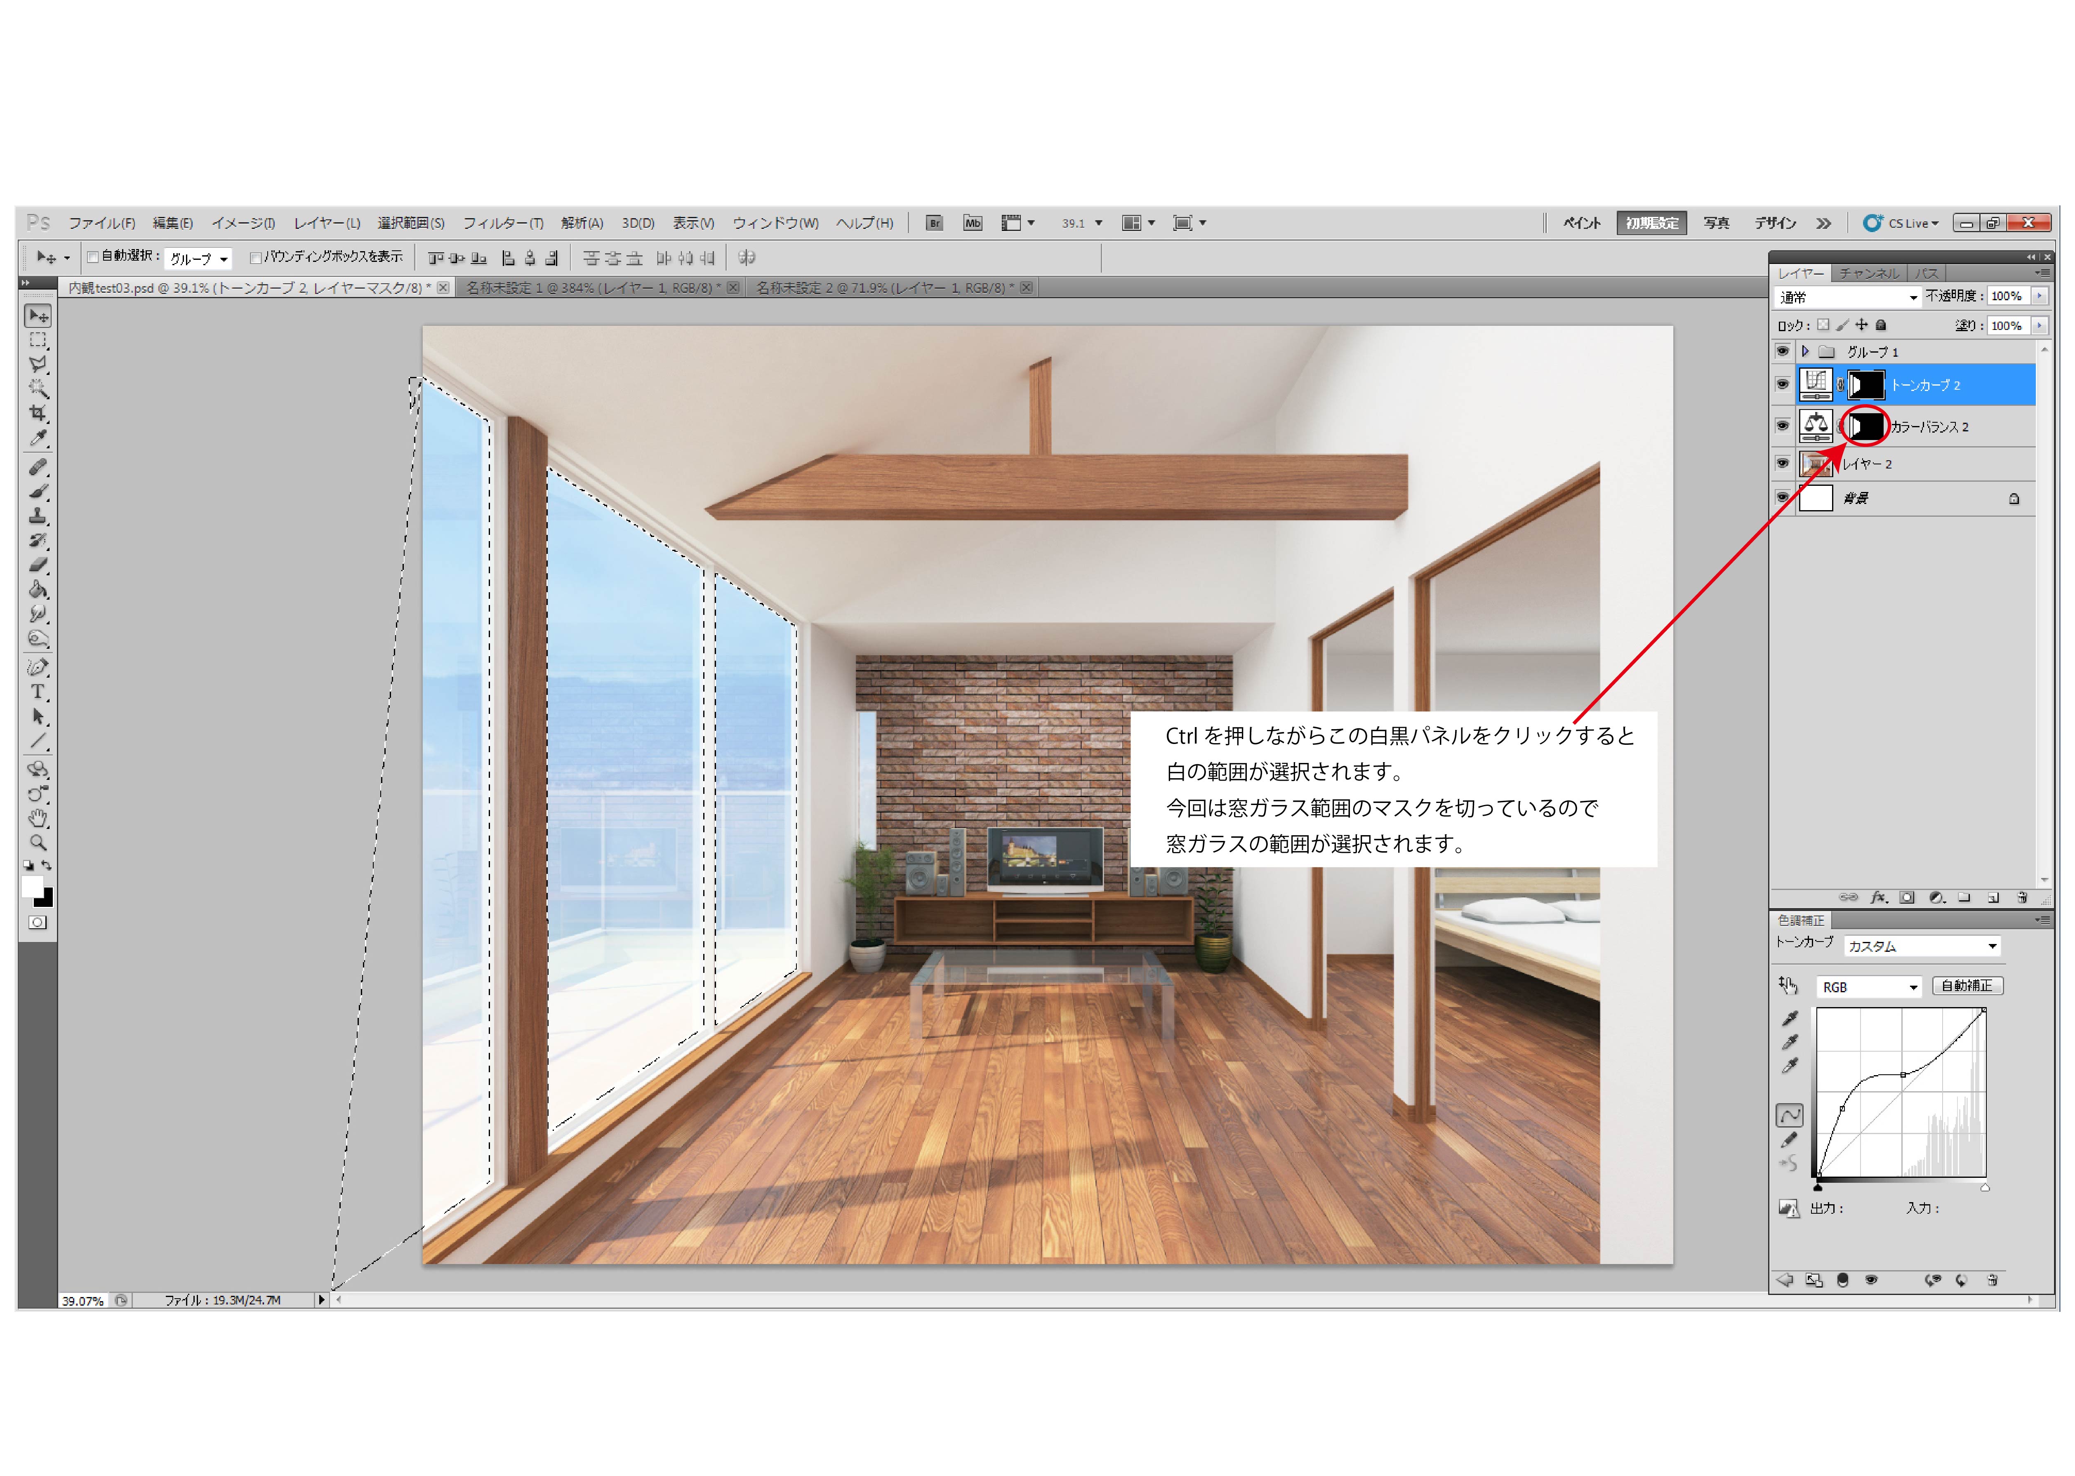Enable the 自動選択 checkbox
Image resolution: width=2075 pixels, height=1476 pixels.
tap(92, 257)
